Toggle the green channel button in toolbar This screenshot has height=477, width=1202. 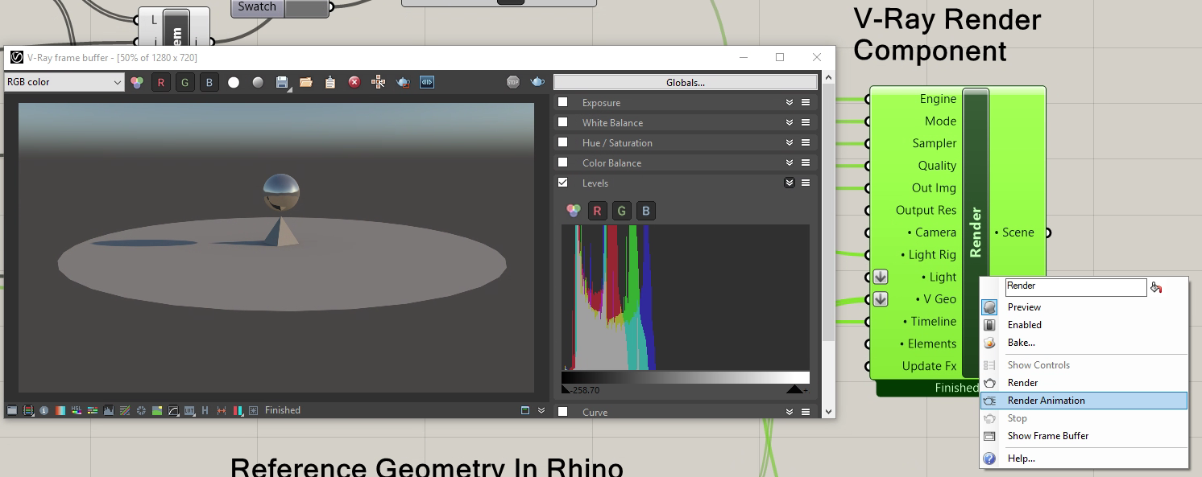184,82
